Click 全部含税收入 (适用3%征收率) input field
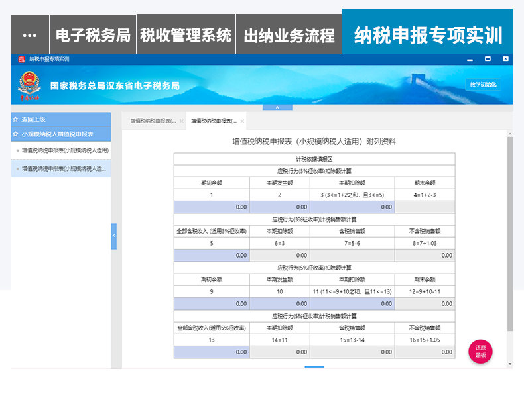The height and width of the screenshot is (400, 524). [x=212, y=256]
